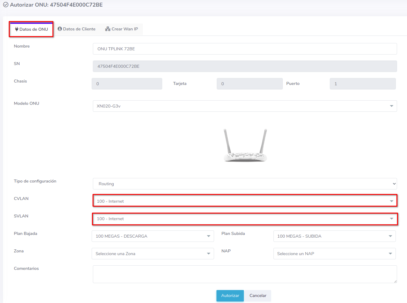Click the ONU router device image
The width and height of the screenshot is (407, 303).
click(x=245, y=145)
